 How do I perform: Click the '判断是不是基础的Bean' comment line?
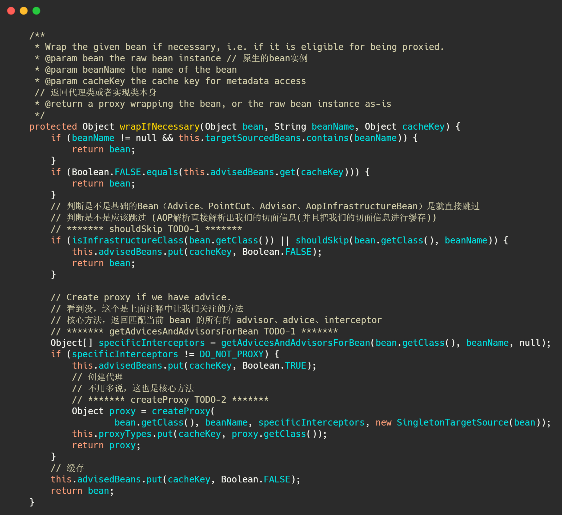coord(265,206)
